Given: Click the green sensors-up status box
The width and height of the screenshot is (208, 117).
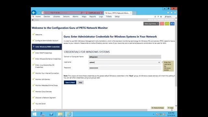Looking at the screenshot, I should (x=167, y=24).
